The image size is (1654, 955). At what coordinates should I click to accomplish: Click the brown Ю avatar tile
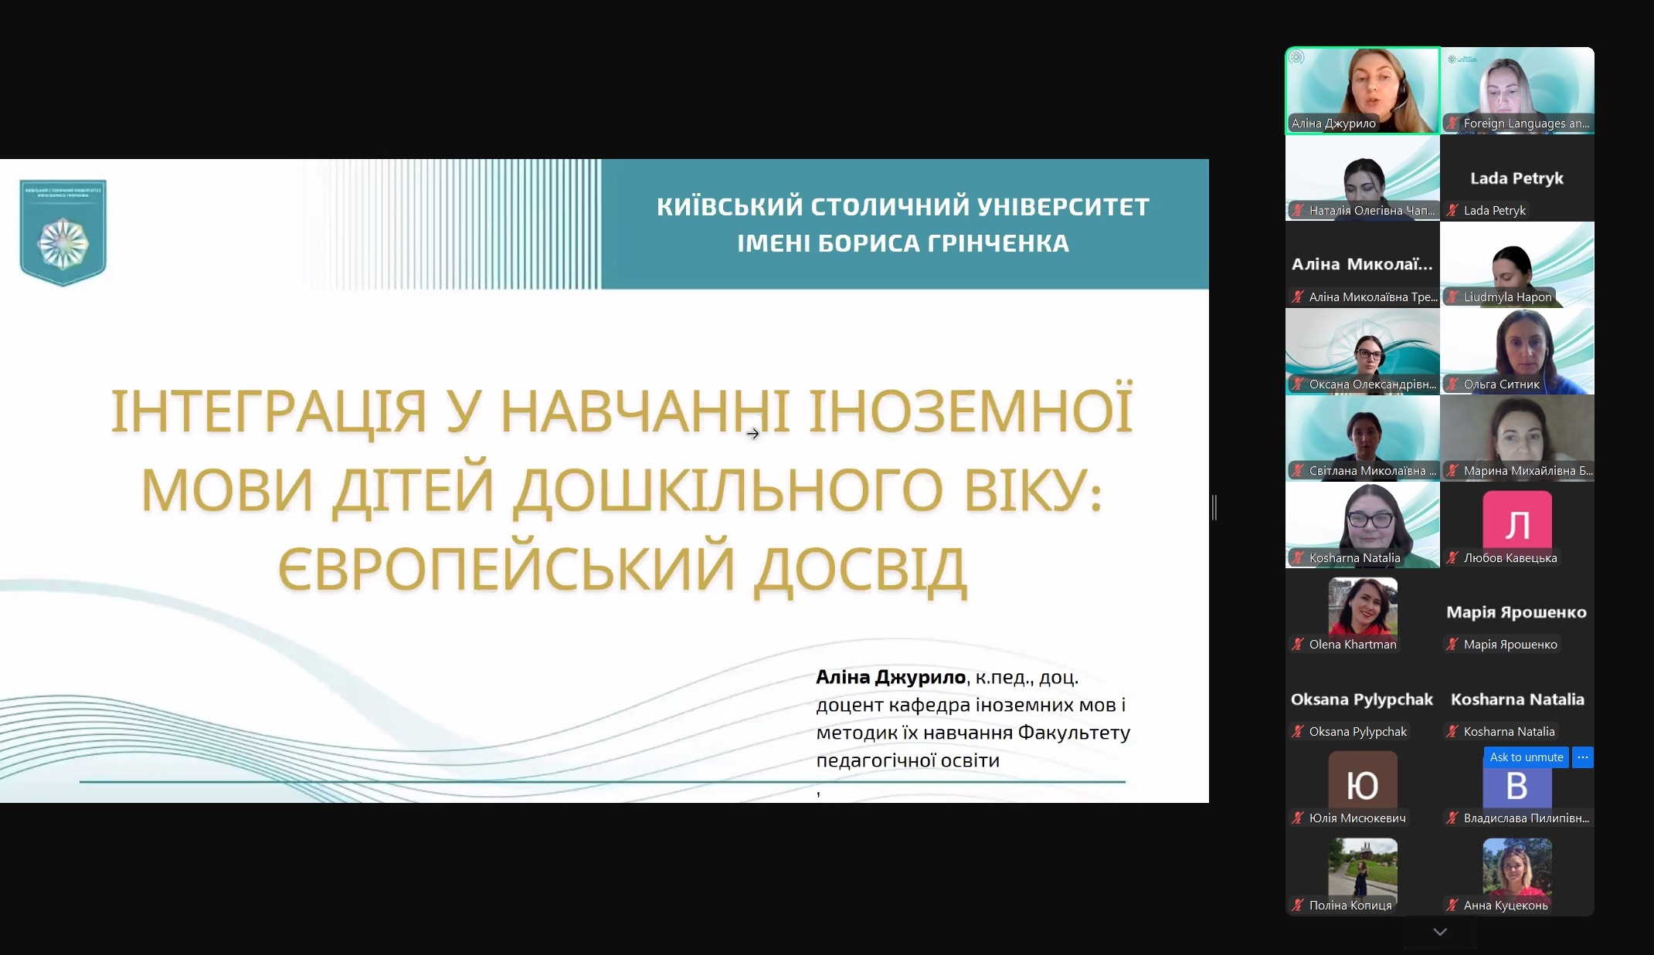1362,780
